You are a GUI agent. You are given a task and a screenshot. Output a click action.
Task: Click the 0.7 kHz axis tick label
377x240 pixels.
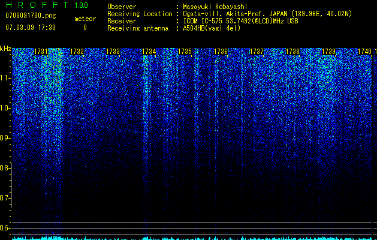point(5,198)
